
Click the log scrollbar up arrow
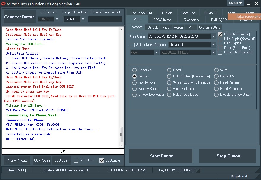121,30
